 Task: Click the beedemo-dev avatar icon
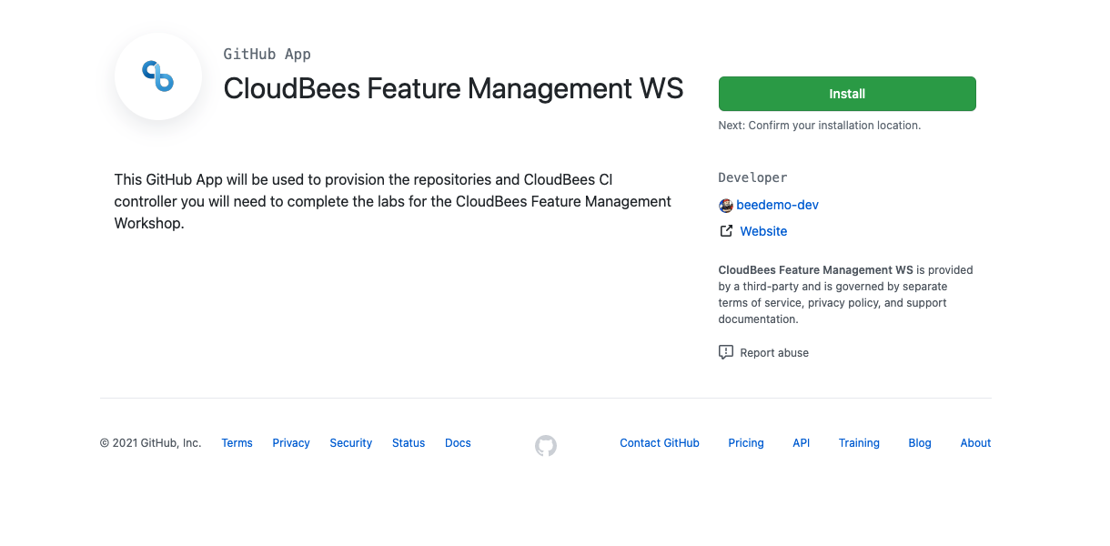(726, 206)
